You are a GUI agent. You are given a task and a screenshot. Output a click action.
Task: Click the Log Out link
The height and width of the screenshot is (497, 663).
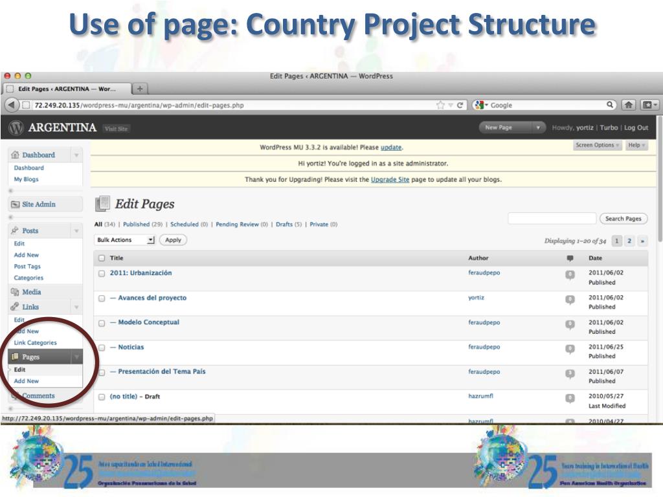pyautogui.click(x=636, y=127)
